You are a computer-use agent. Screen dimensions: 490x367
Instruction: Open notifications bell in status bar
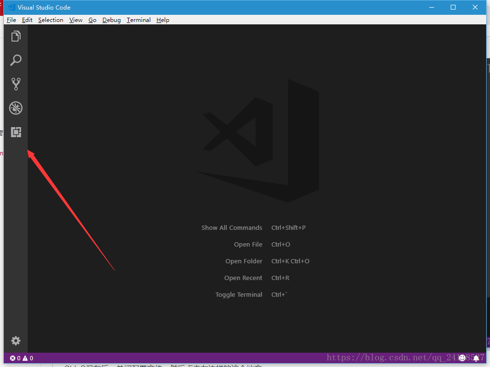click(x=476, y=358)
